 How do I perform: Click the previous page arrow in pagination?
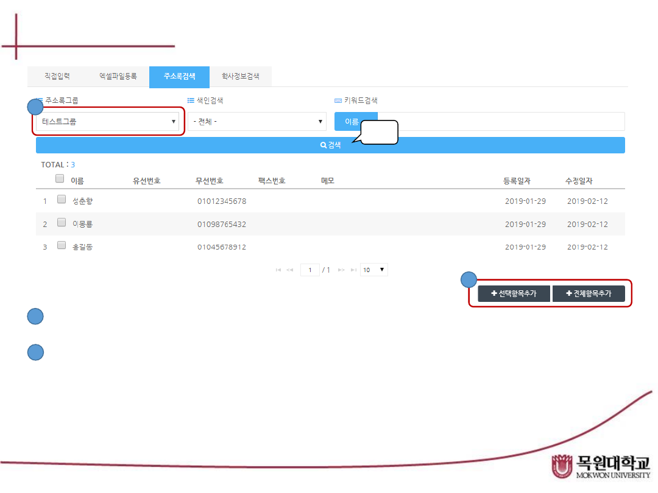coord(290,270)
